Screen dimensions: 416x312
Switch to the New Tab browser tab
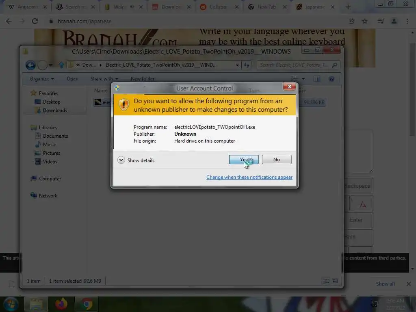pos(266,7)
